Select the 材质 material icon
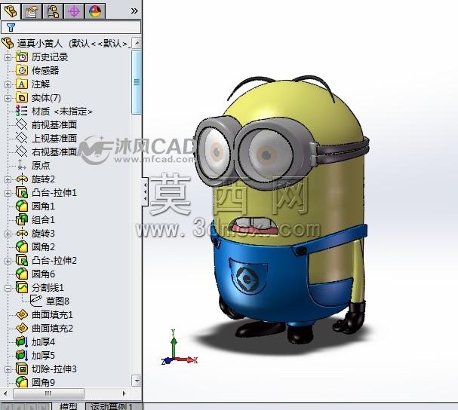This screenshot has width=458, height=410. [x=22, y=112]
